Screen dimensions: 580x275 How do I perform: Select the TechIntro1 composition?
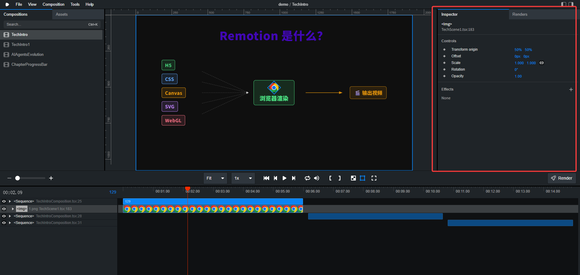(51, 45)
